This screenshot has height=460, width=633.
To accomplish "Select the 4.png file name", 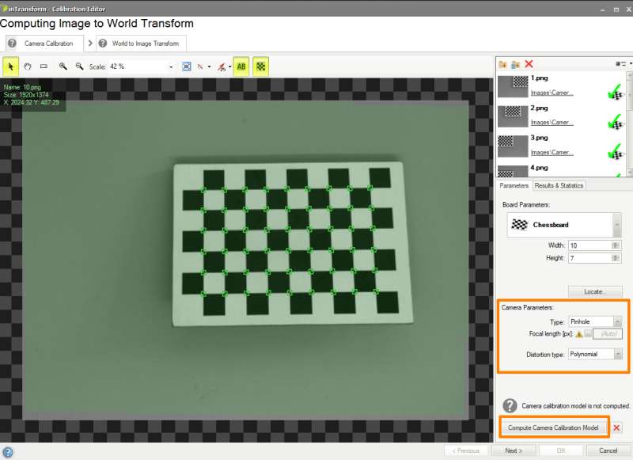I will (539, 168).
